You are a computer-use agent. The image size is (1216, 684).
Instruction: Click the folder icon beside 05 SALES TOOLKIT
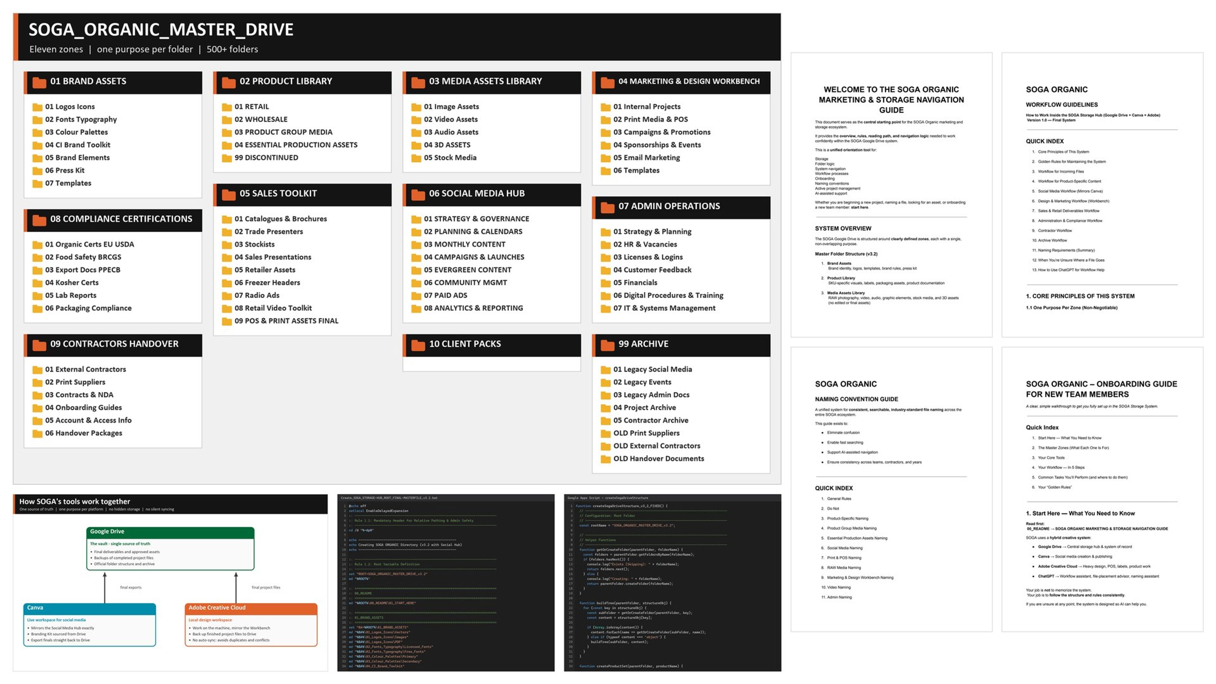[x=228, y=194]
